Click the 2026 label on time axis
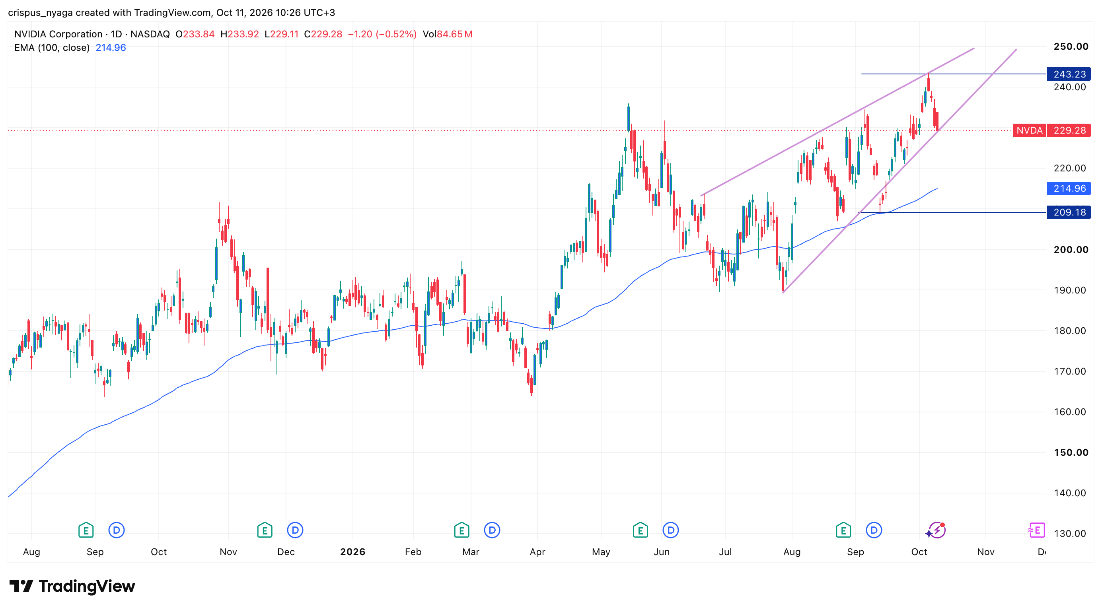 352,552
